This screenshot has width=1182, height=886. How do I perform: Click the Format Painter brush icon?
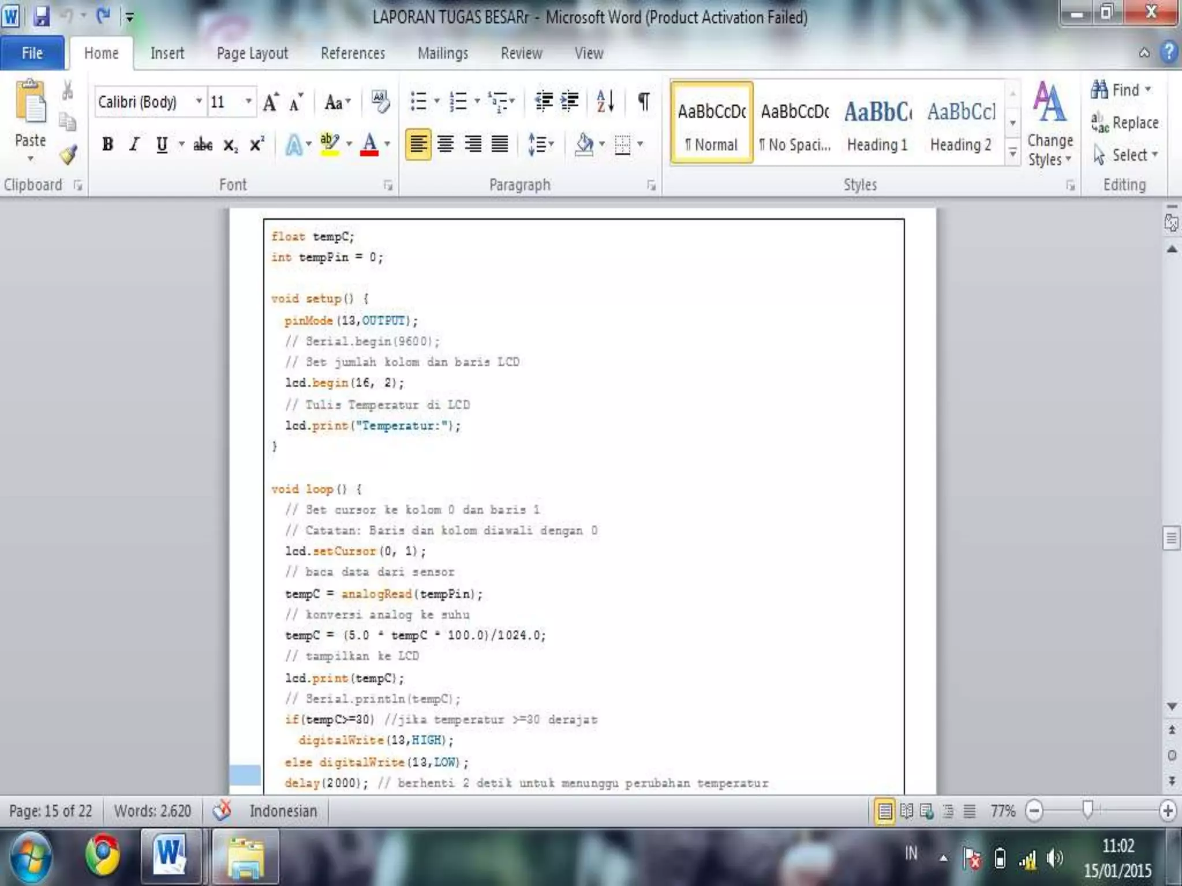coord(69,155)
